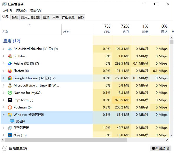The image size is (174, 155).
Task: Select the Google Chrome icon
Action: (10, 78)
